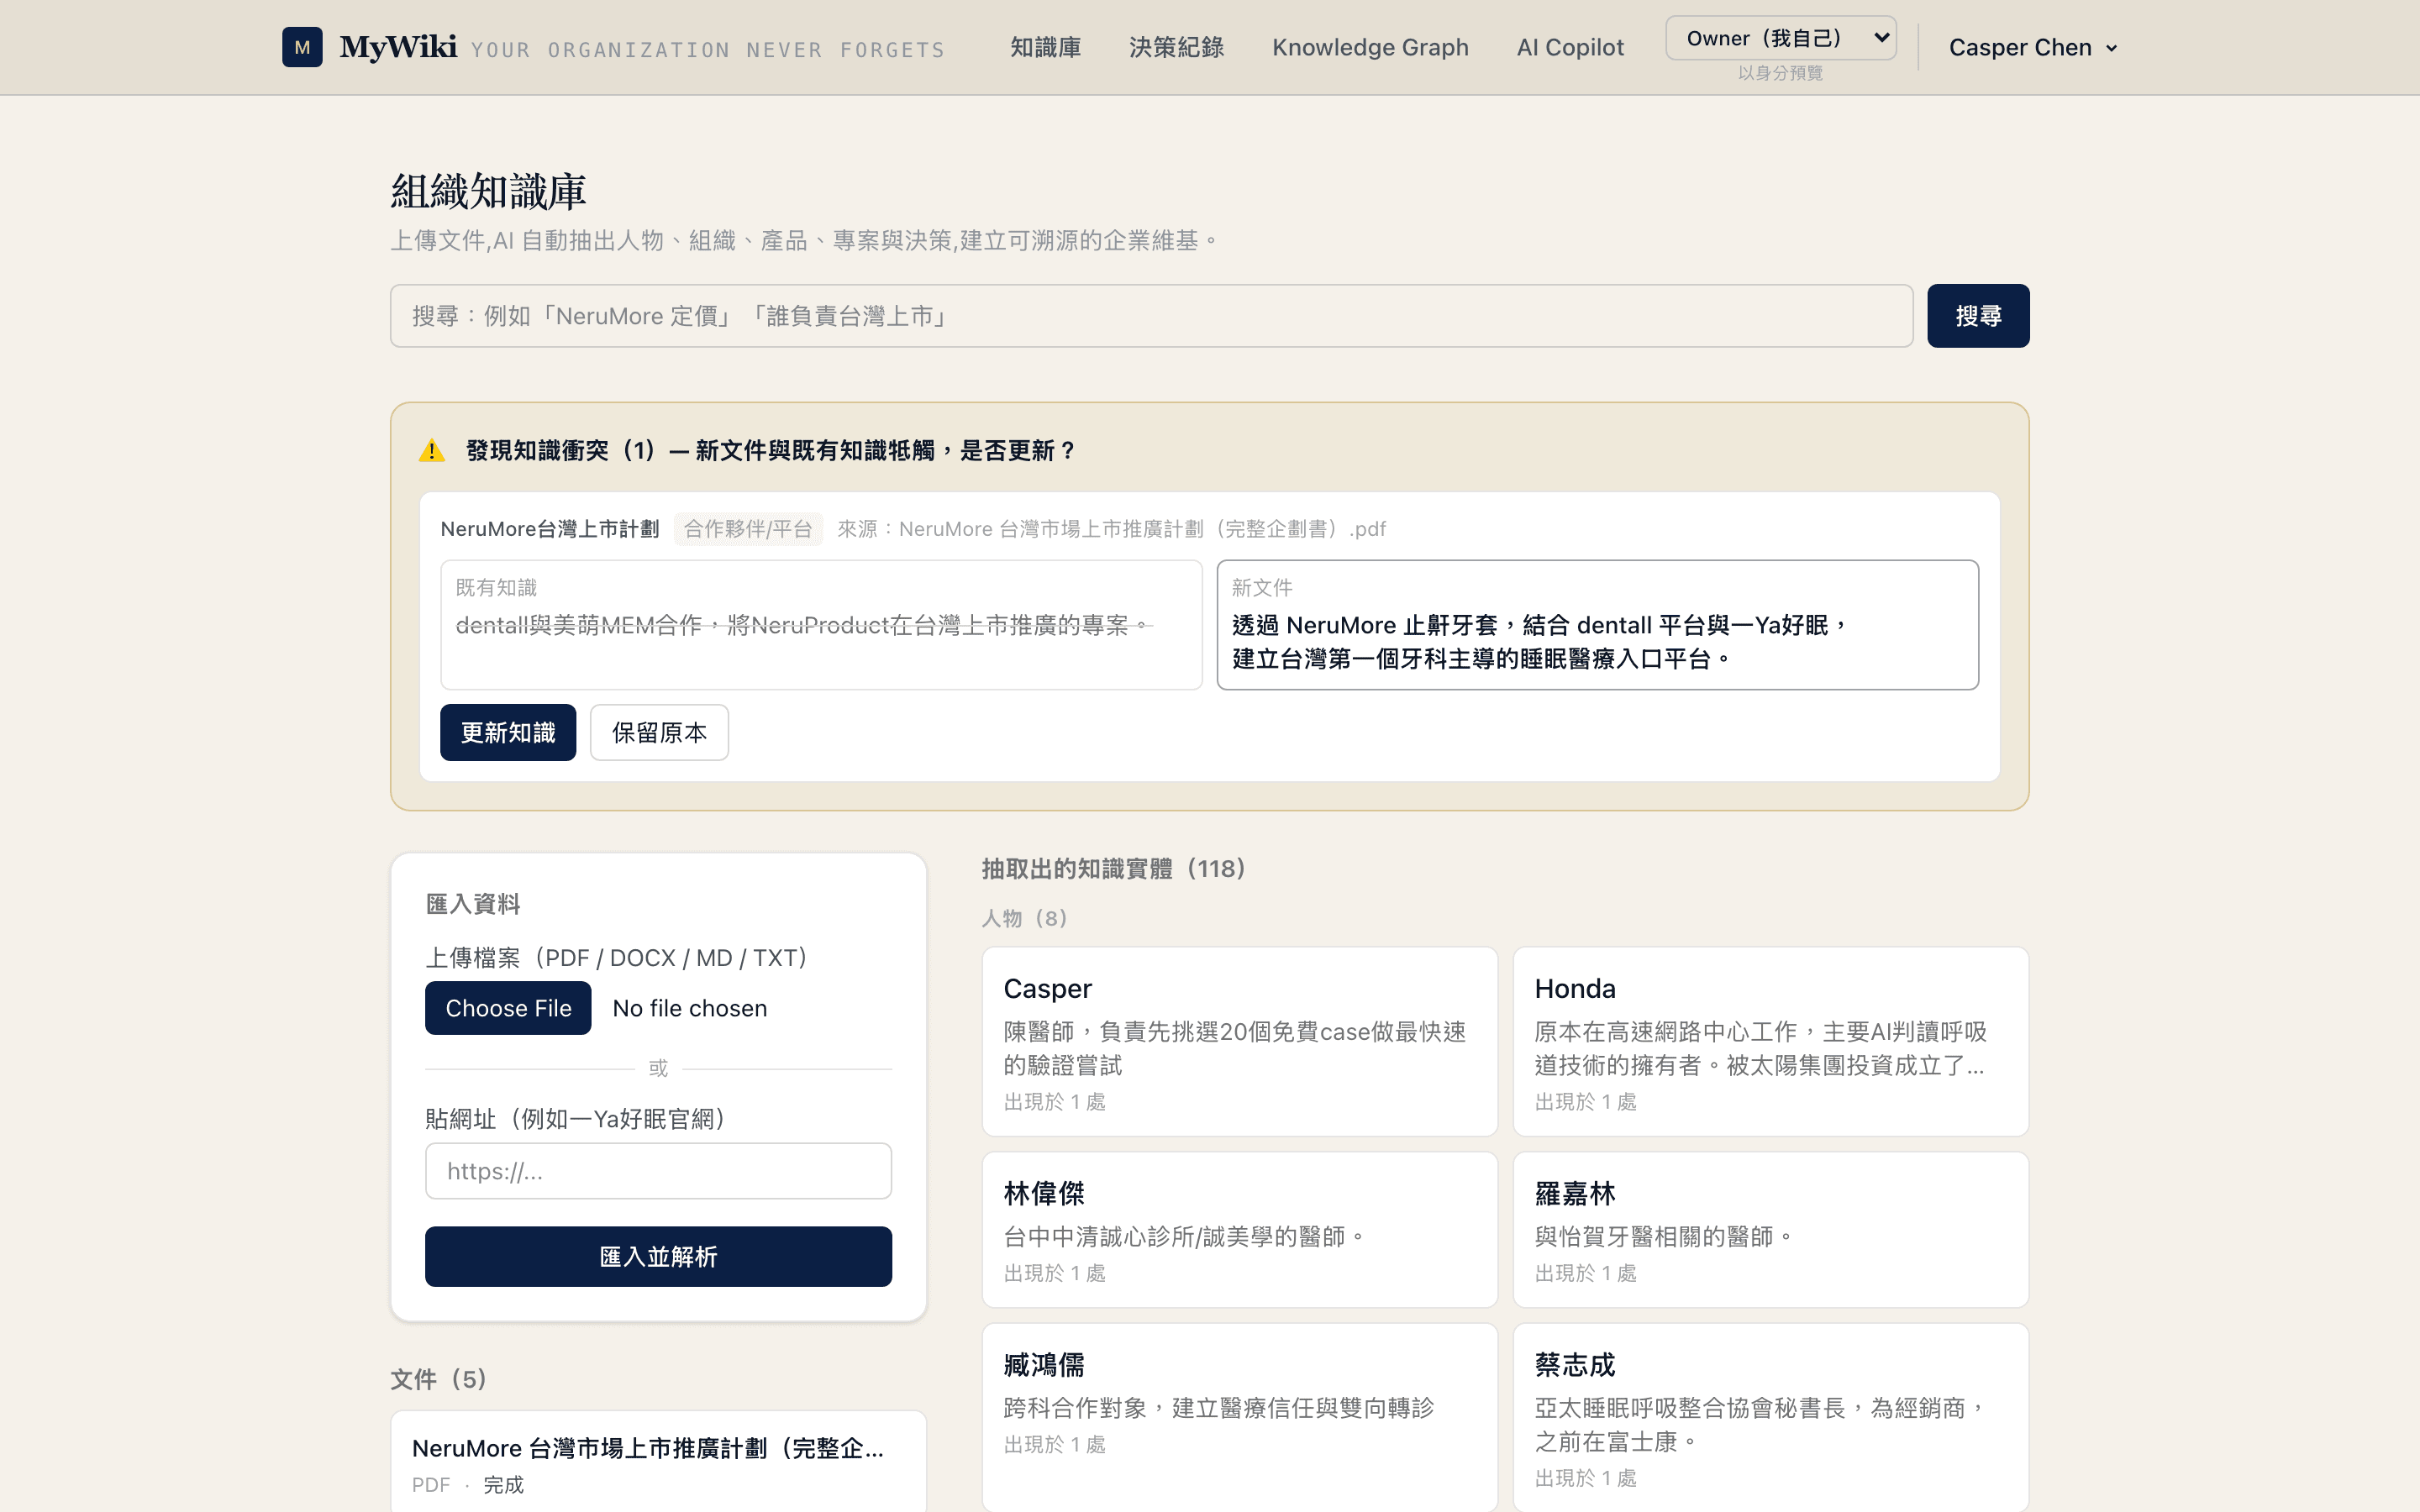The image size is (2420, 1512).
Task: Click the 發現知識衝突（1）heading text
Action: pos(771,451)
